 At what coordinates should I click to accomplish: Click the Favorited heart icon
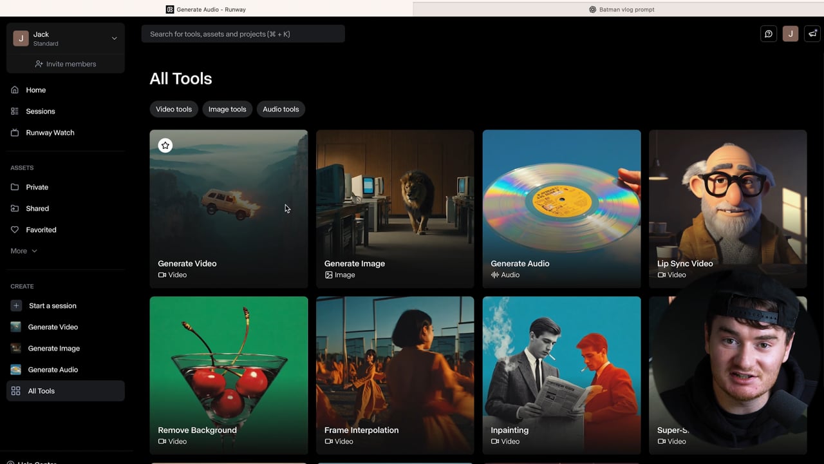(x=15, y=229)
